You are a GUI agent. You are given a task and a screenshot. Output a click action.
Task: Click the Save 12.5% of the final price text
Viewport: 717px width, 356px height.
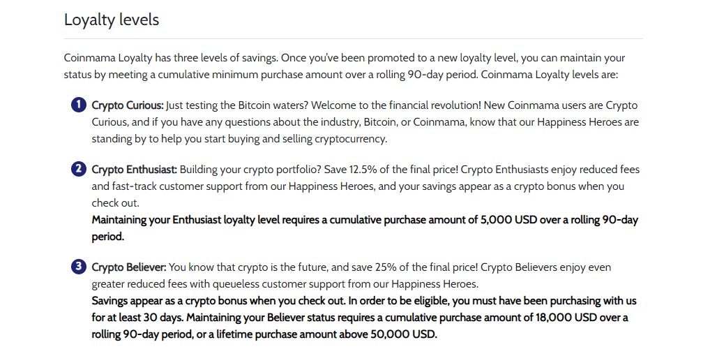click(391, 170)
